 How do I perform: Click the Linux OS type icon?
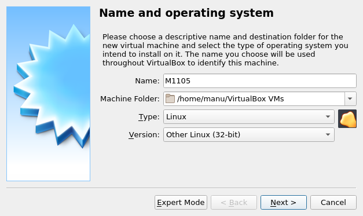tap(347, 119)
